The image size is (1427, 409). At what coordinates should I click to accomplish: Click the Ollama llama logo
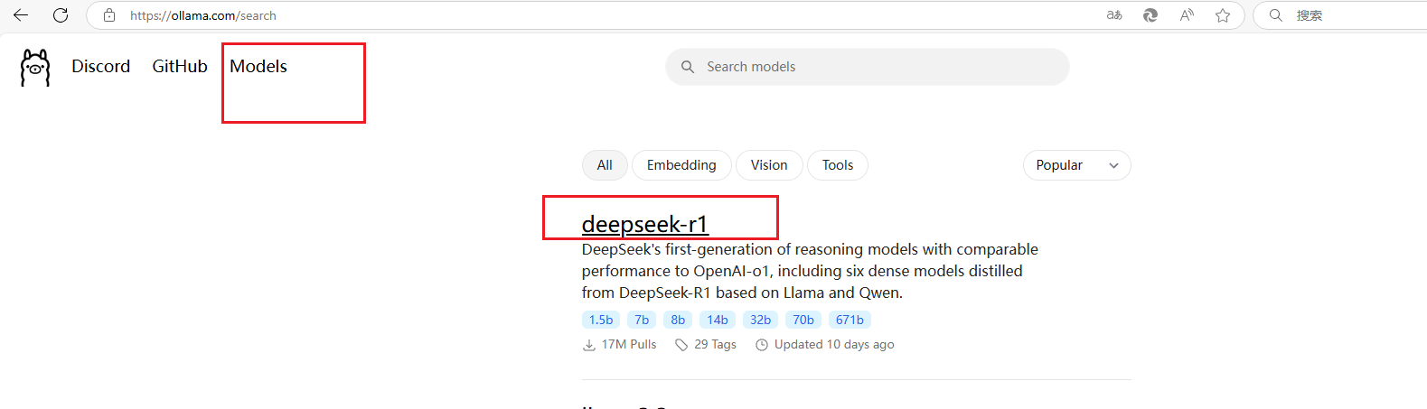point(35,68)
